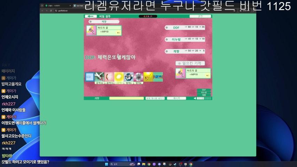Select the blue blank card in hand

pyautogui.click(x=89, y=77)
